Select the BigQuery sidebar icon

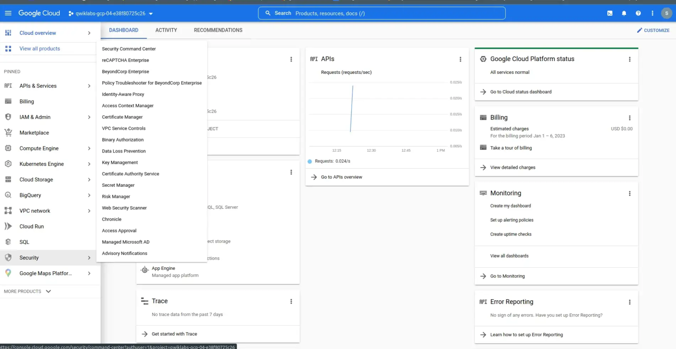pos(7,195)
